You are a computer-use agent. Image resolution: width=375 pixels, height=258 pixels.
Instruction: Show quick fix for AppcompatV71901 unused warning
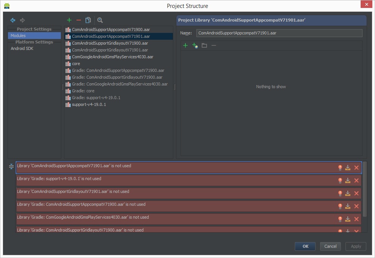(x=340, y=168)
